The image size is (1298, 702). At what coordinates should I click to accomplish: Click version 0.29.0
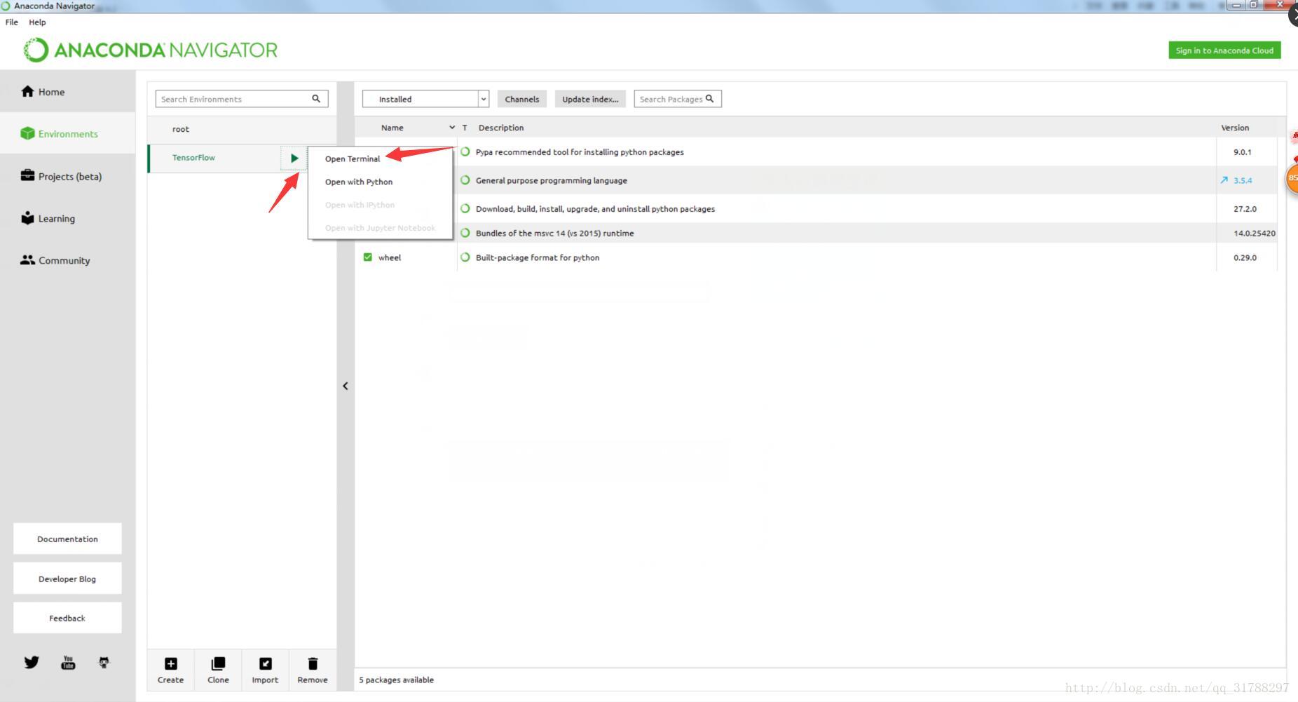(1245, 257)
